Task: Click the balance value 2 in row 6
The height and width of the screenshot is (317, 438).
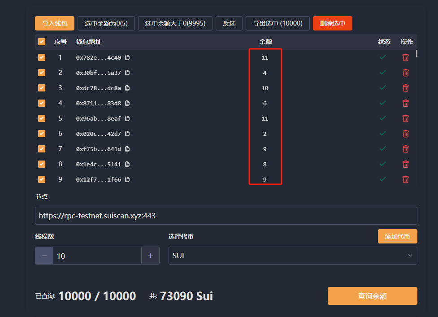Action: point(265,134)
